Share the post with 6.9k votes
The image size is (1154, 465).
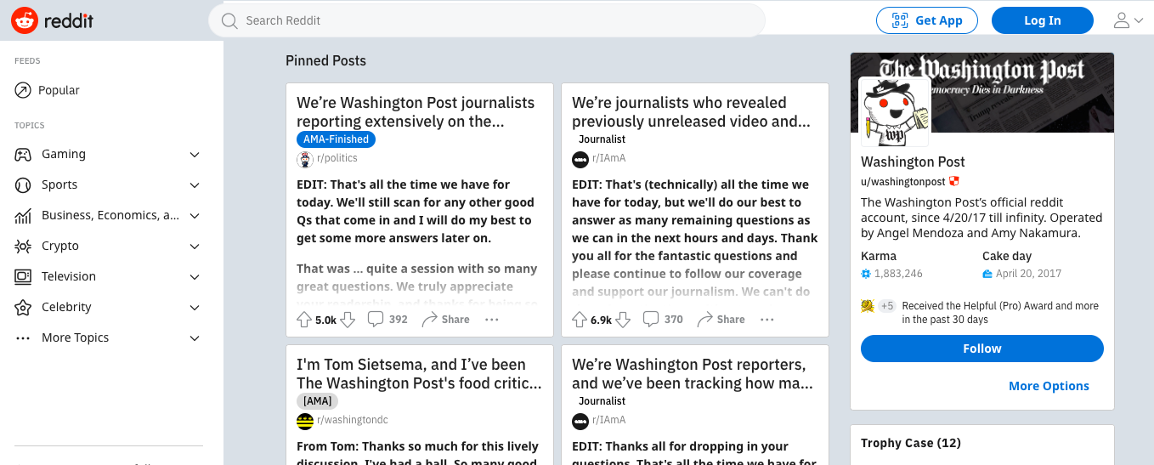(x=721, y=320)
